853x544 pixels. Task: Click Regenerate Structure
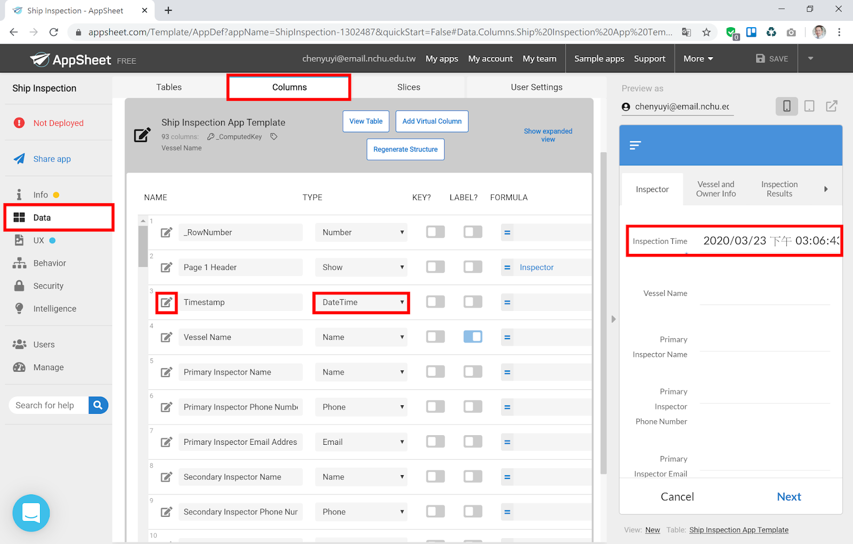[406, 149]
